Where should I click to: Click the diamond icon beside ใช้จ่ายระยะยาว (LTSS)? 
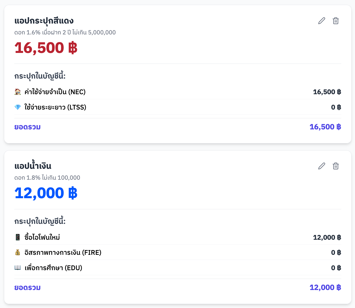click(18, 107)
